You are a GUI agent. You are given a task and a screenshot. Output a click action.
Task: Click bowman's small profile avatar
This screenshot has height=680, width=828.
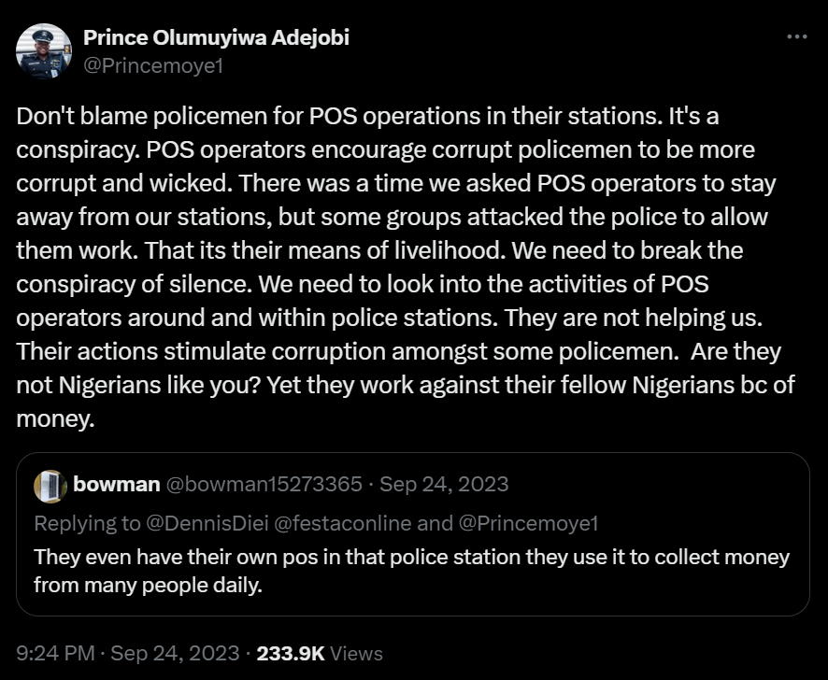coord(51,484)
